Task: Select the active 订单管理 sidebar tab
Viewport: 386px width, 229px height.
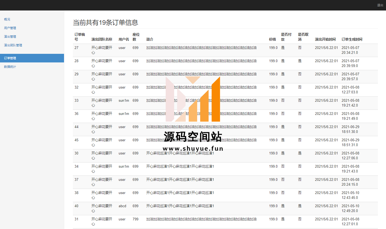Action: [10, 58]
